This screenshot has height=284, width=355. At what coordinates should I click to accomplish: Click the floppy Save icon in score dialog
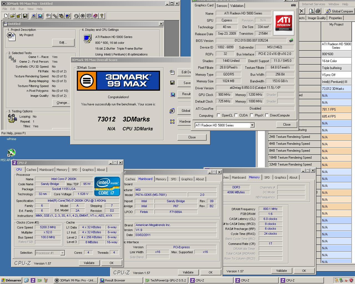pyautogui.click(x=172, y=83)
